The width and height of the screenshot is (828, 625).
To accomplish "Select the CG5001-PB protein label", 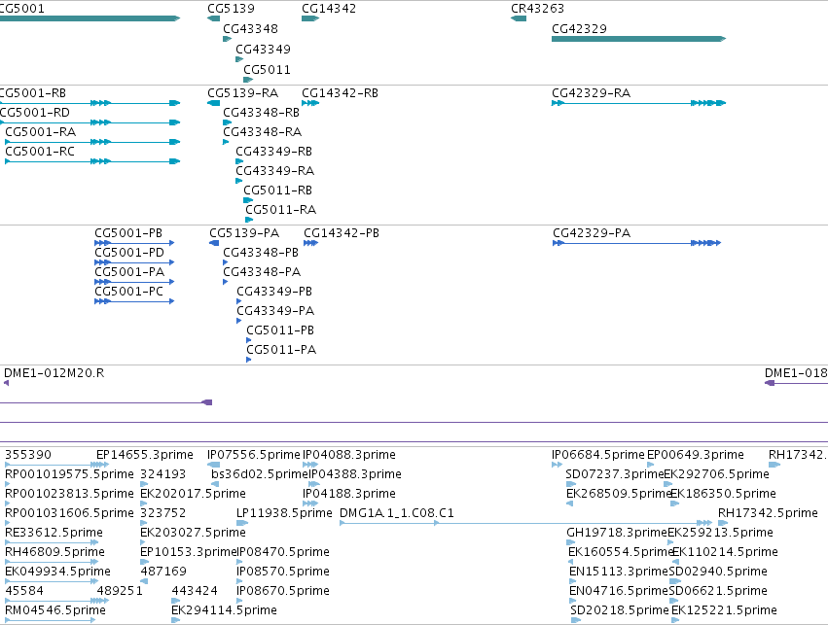I will pos(128,233).
